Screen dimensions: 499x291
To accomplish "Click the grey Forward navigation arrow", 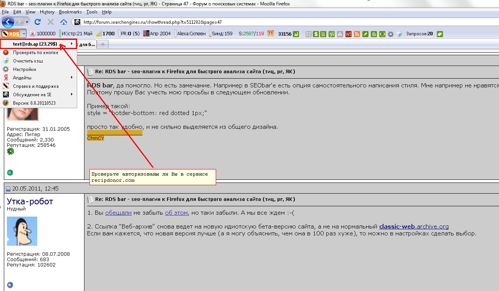I will tap(20, 22).
